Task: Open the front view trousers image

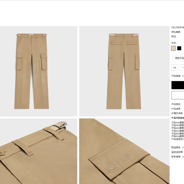Action: pyautogui.click(x=39, y=71)
